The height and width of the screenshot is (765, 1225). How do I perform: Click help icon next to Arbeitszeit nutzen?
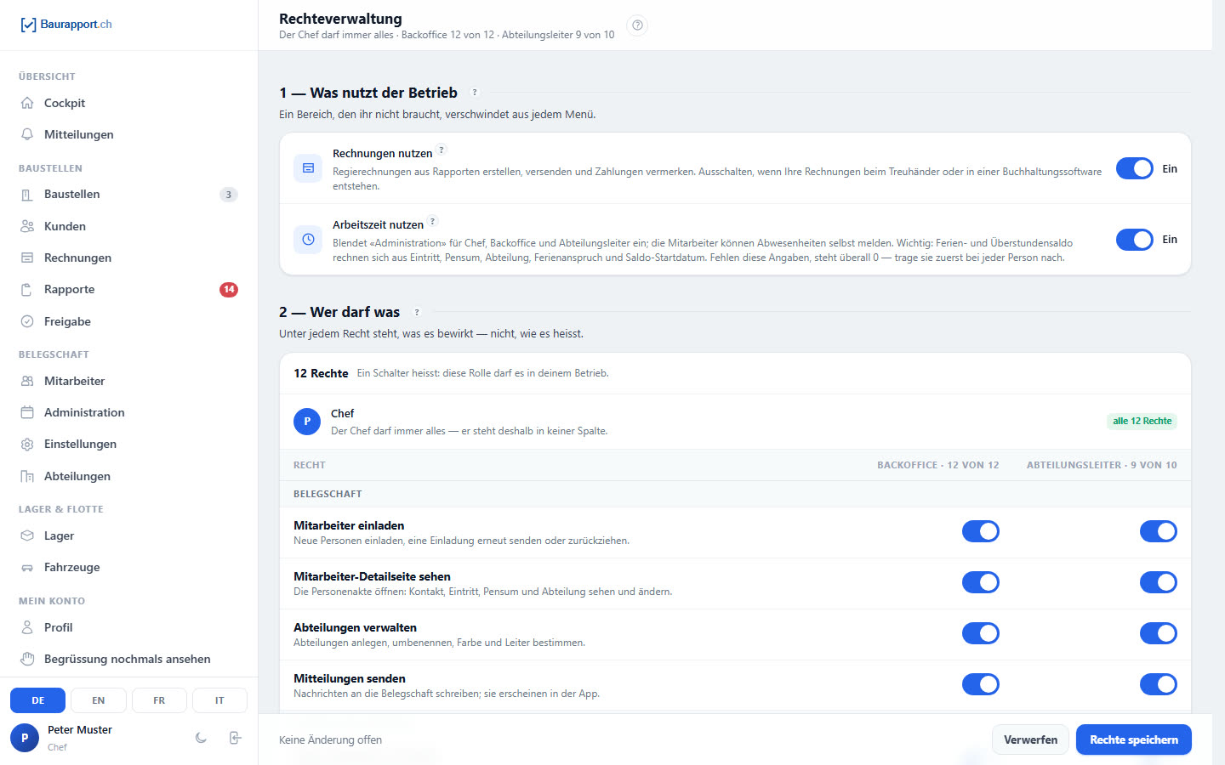click(x=432, y=222)
